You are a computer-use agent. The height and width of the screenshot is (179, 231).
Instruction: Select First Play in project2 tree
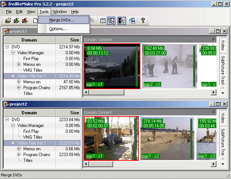31,131
